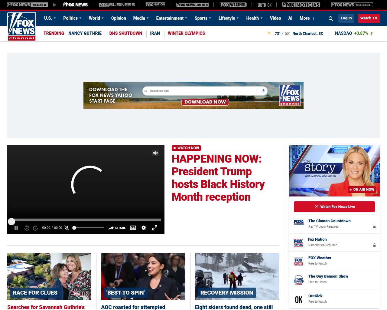Open OutKick stream listing

point(334,299)
